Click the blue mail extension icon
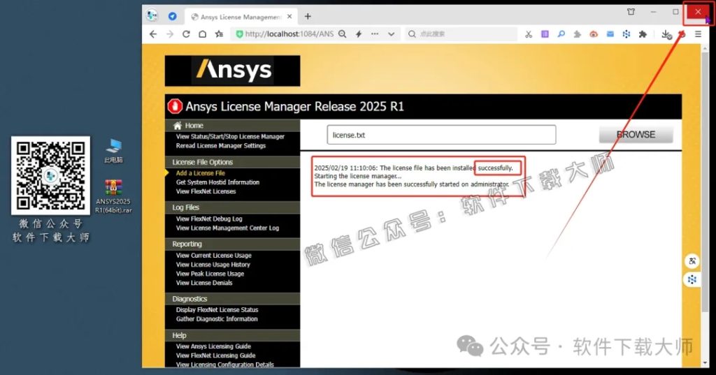716x375 pixels. pos(610,34)
